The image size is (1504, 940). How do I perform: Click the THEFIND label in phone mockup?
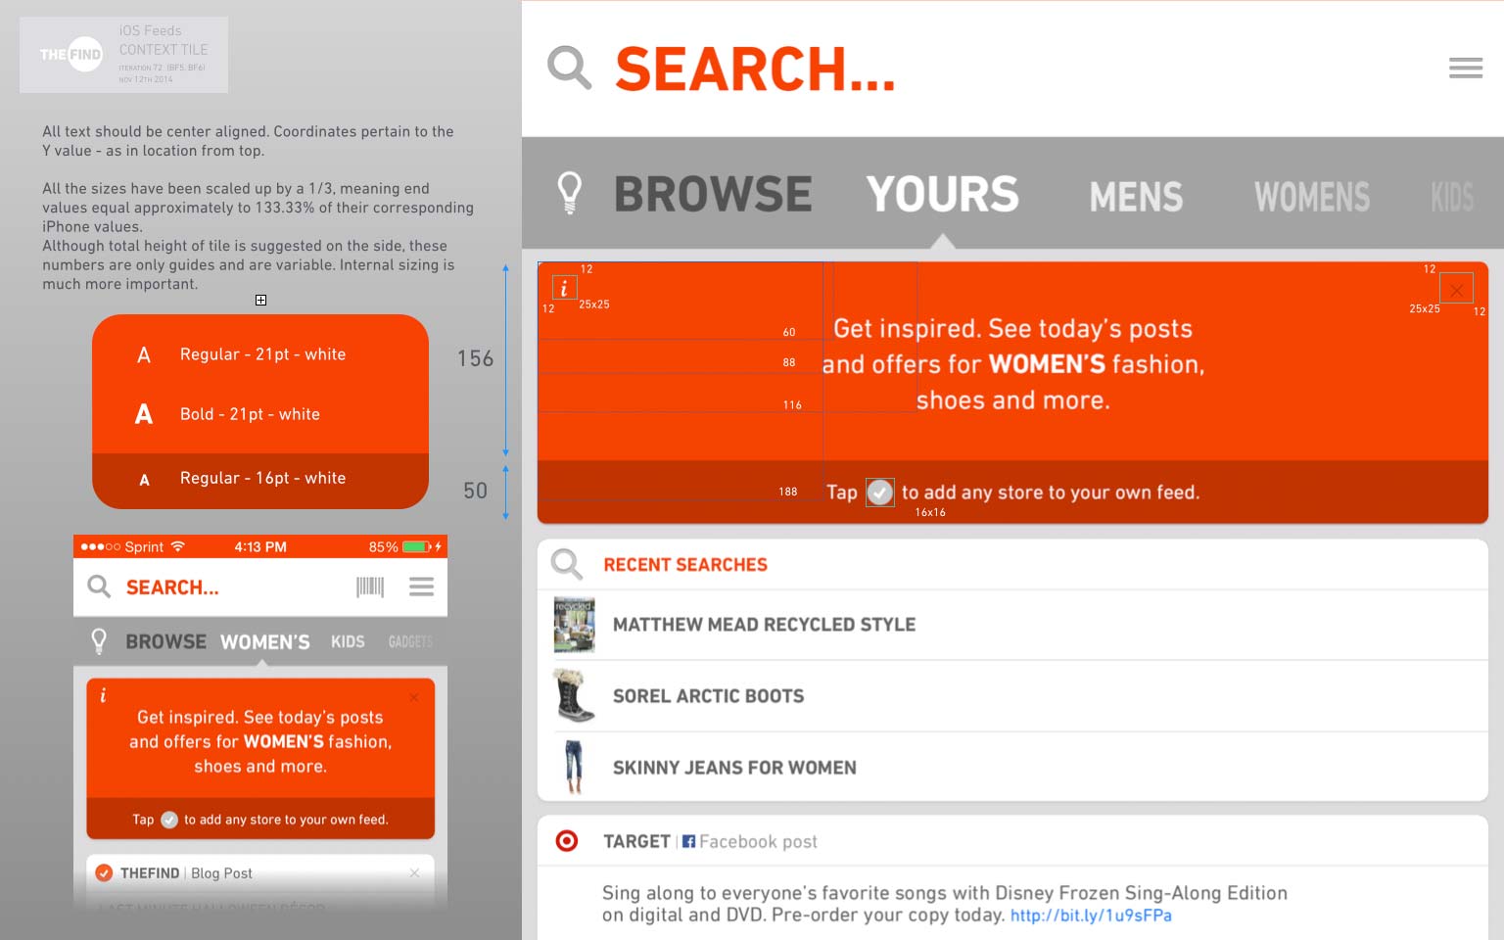tap(150, 873)
